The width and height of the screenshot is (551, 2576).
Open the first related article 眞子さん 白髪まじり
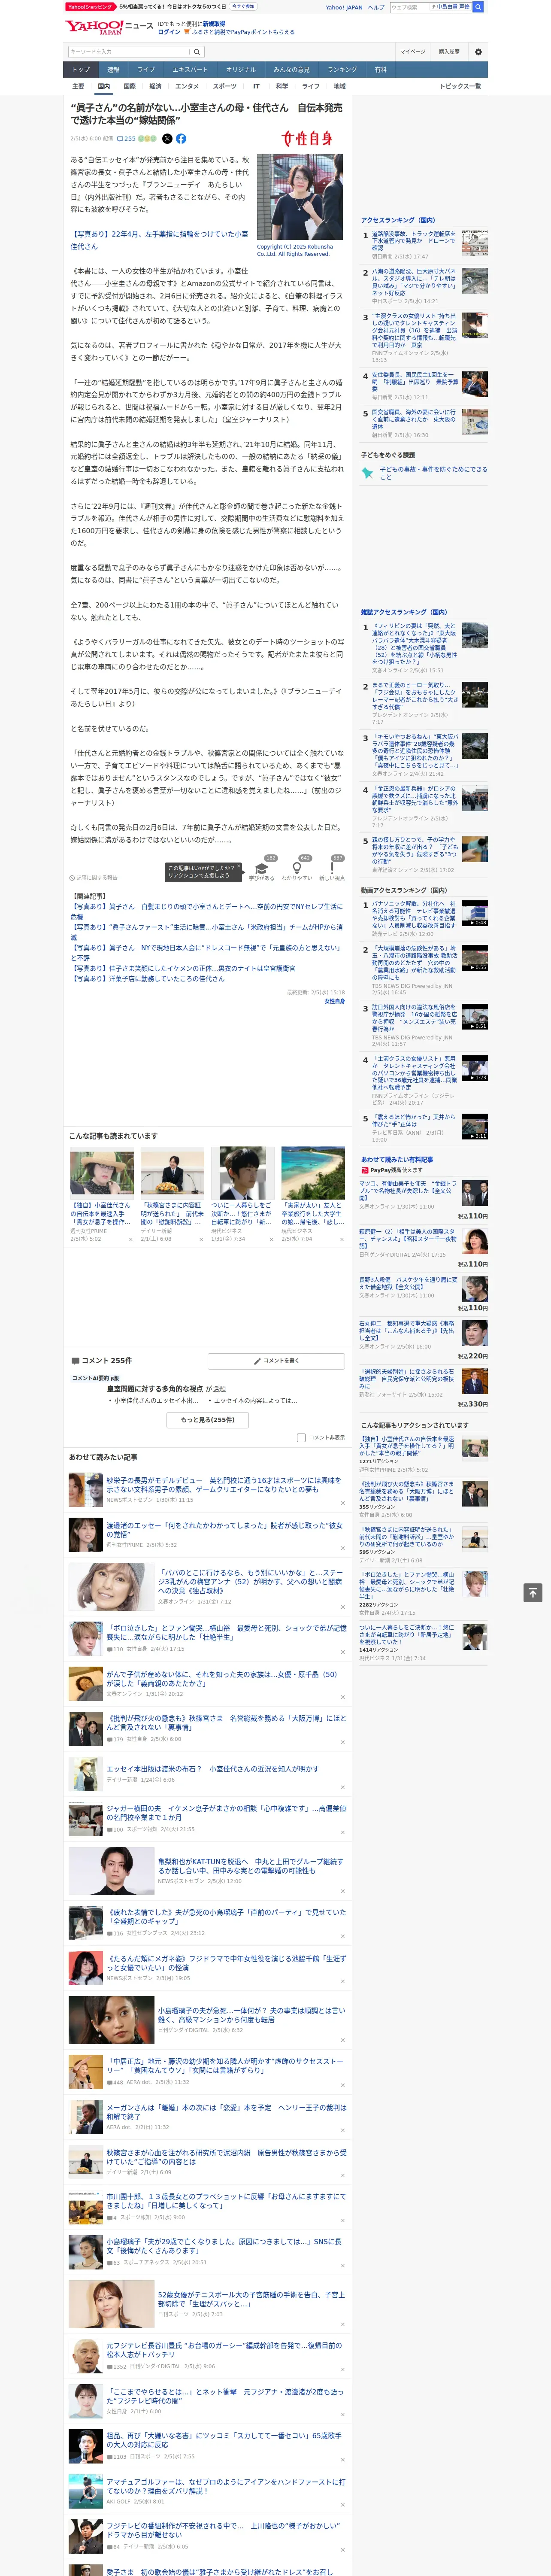point(206,911)
